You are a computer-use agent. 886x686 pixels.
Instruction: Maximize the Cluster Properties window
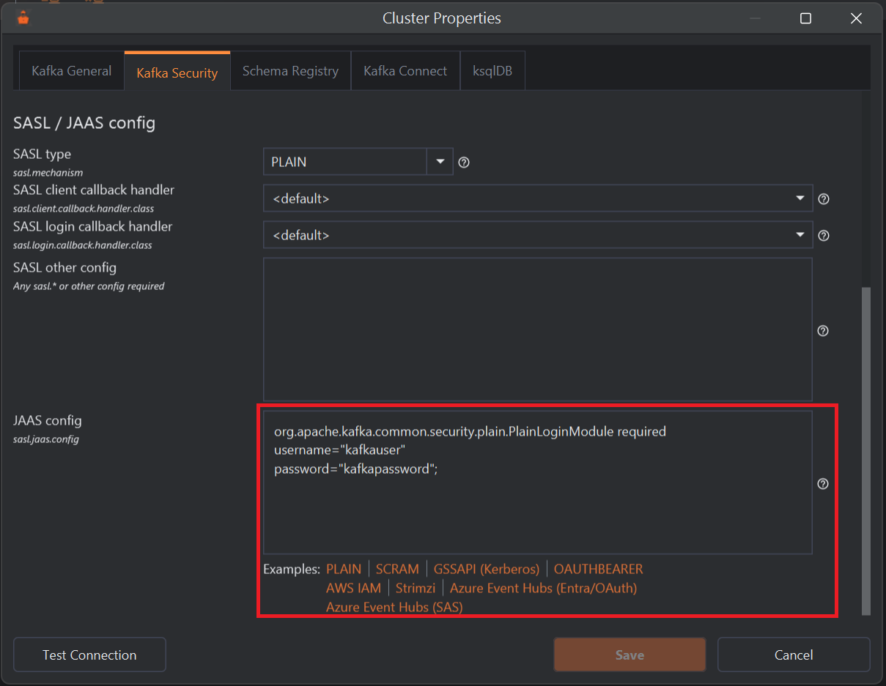805,19
